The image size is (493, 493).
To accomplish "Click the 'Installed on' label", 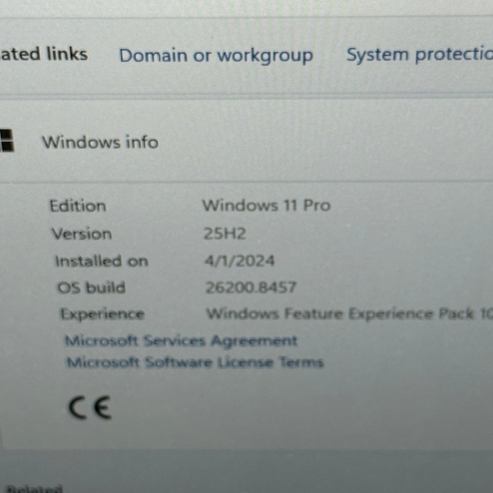I will (102, 261).
